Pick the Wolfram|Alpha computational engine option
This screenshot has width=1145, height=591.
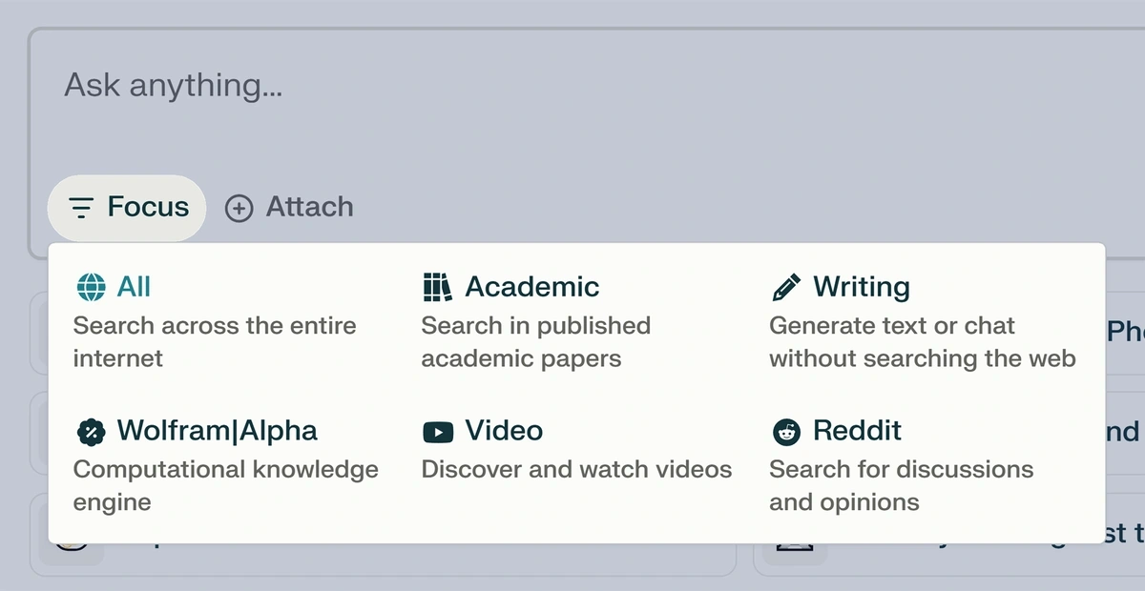pos(223,466)
